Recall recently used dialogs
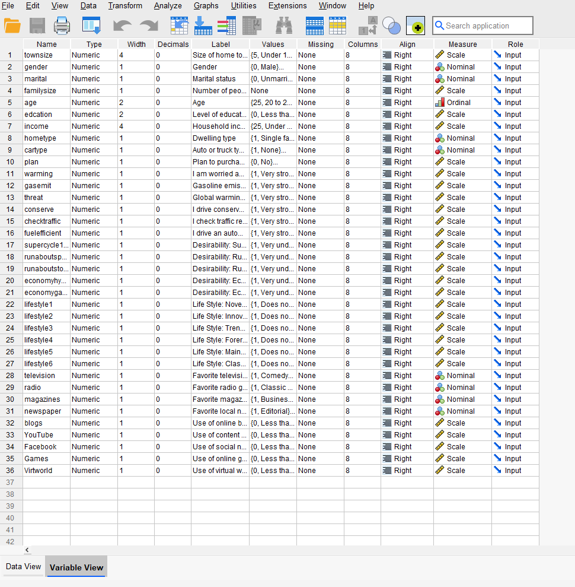The width and height of the screenshot is (575, 587). coord(91,26)
